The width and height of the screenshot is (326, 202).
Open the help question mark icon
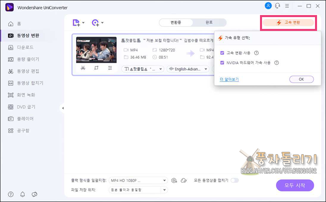11,194
